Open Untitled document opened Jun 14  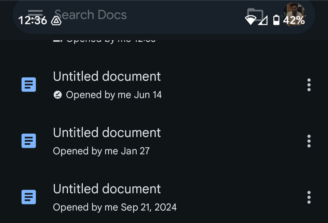(107, 77)
